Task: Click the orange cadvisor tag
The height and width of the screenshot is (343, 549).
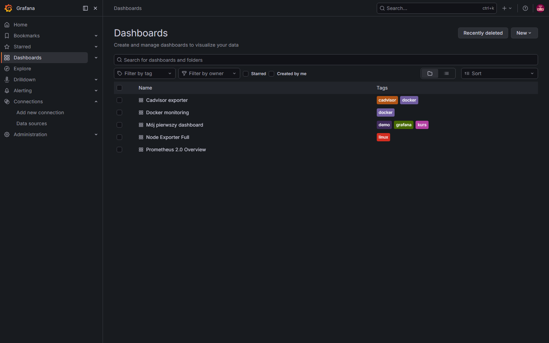Action: (x=387, y=100)
